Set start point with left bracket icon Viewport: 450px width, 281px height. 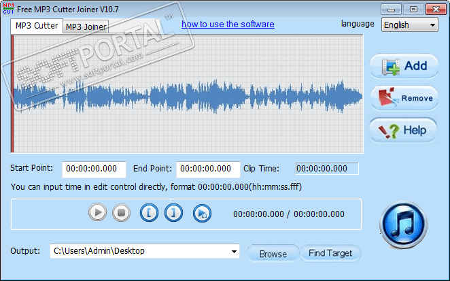(x=149, y=213)
